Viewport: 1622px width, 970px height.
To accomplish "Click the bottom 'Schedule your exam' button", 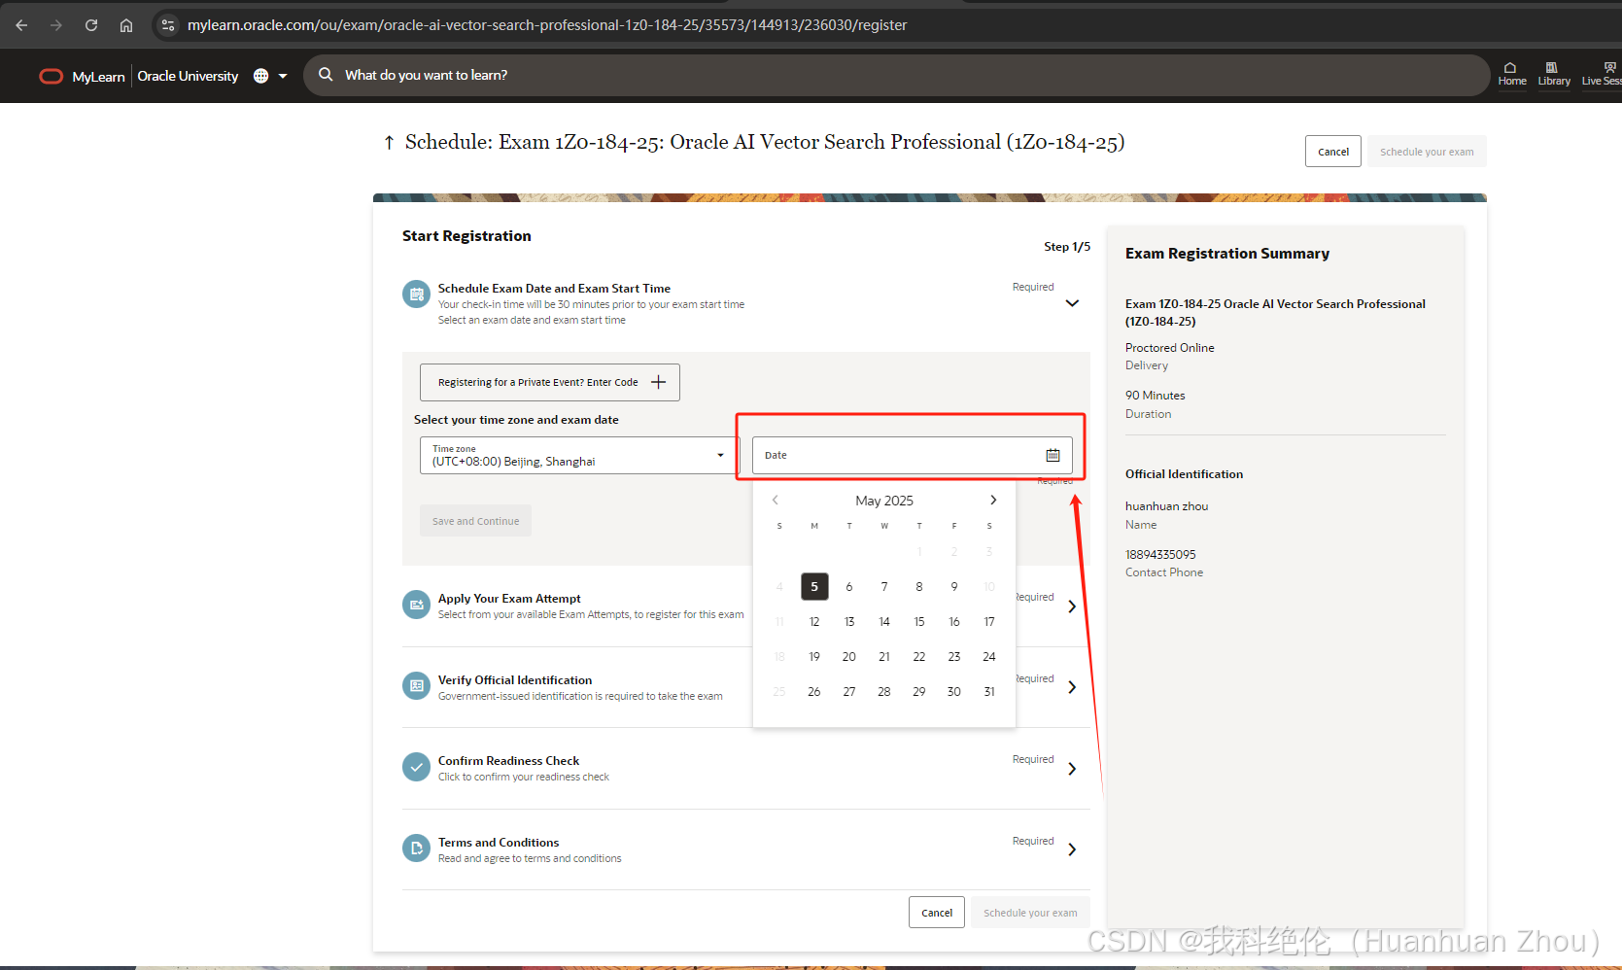I will click(x=1030, y=913).
